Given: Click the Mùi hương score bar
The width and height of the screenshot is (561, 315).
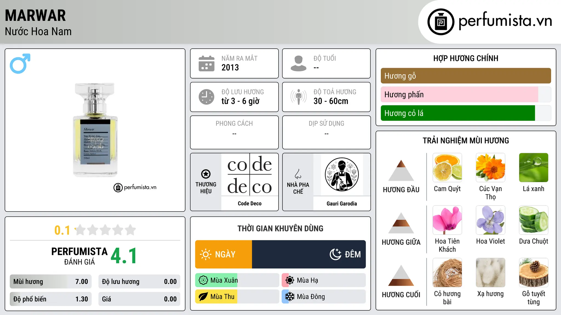Looking at the screenshot, I should tap(51, 282).
